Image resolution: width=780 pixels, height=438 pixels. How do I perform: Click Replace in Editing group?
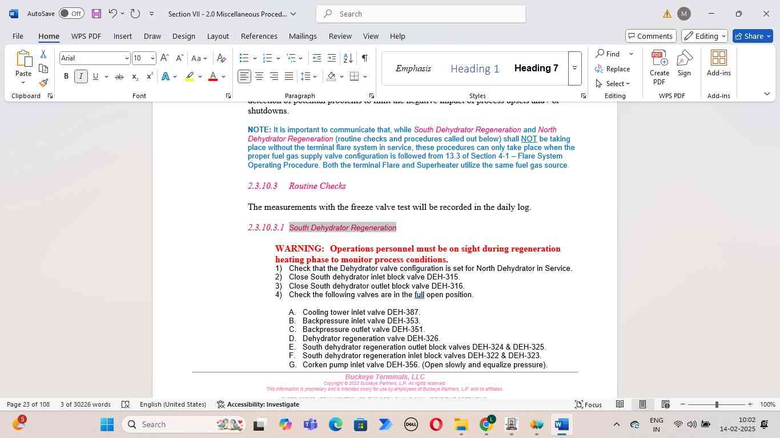pos(613,69)
